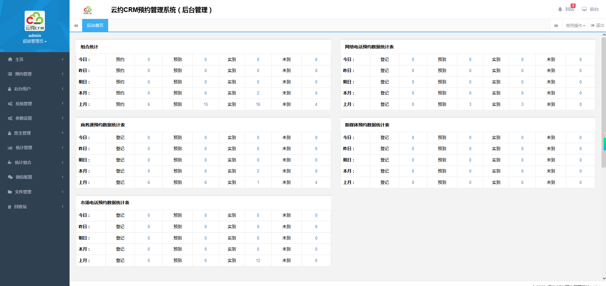Click the user icon beside 后台用户
The image size is (606, 286).
(x=10, y=89)
